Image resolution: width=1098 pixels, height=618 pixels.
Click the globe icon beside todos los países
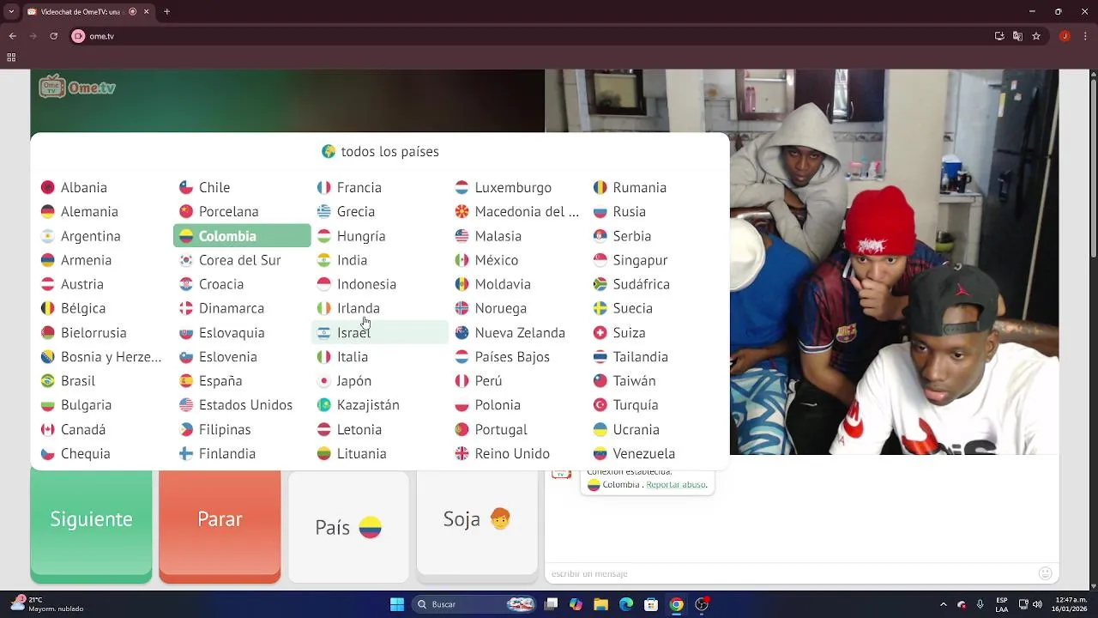(x=329, y=151)
